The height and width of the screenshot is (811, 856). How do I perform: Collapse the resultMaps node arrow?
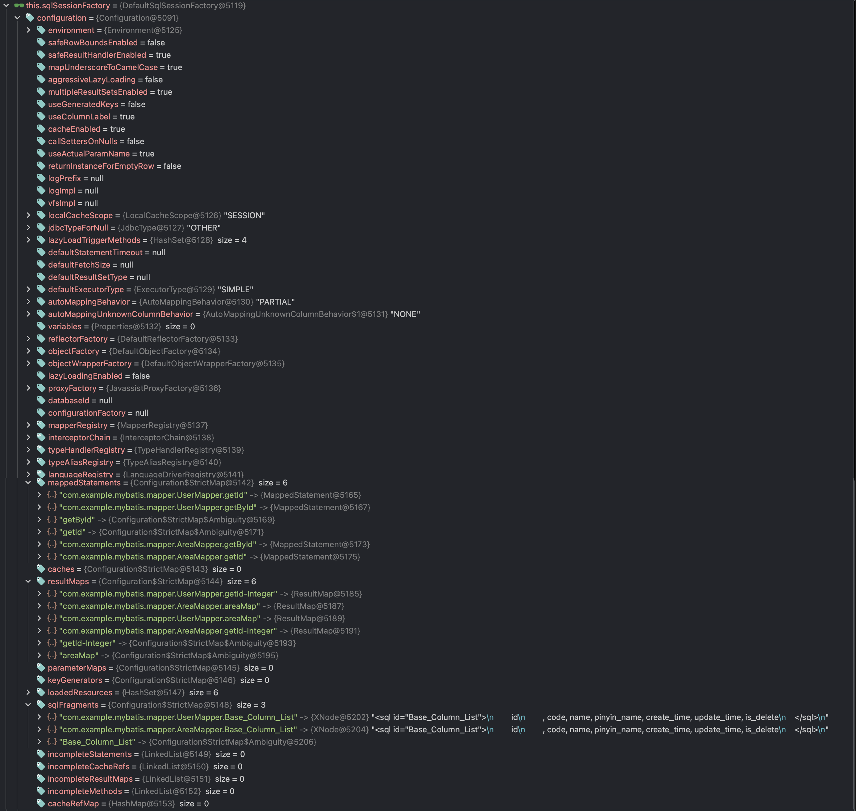28,581
